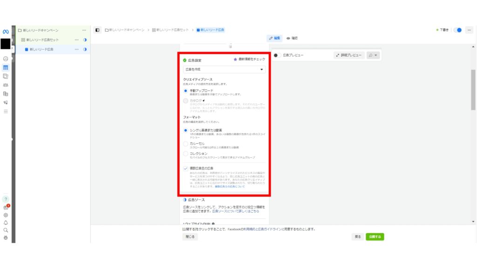Open the Meta logo home icon

pyautogui.click(x=5, y=31)
